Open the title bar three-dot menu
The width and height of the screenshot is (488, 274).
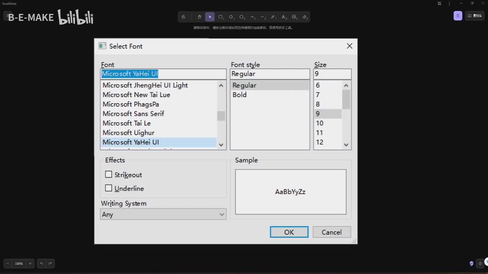(450, 3)
